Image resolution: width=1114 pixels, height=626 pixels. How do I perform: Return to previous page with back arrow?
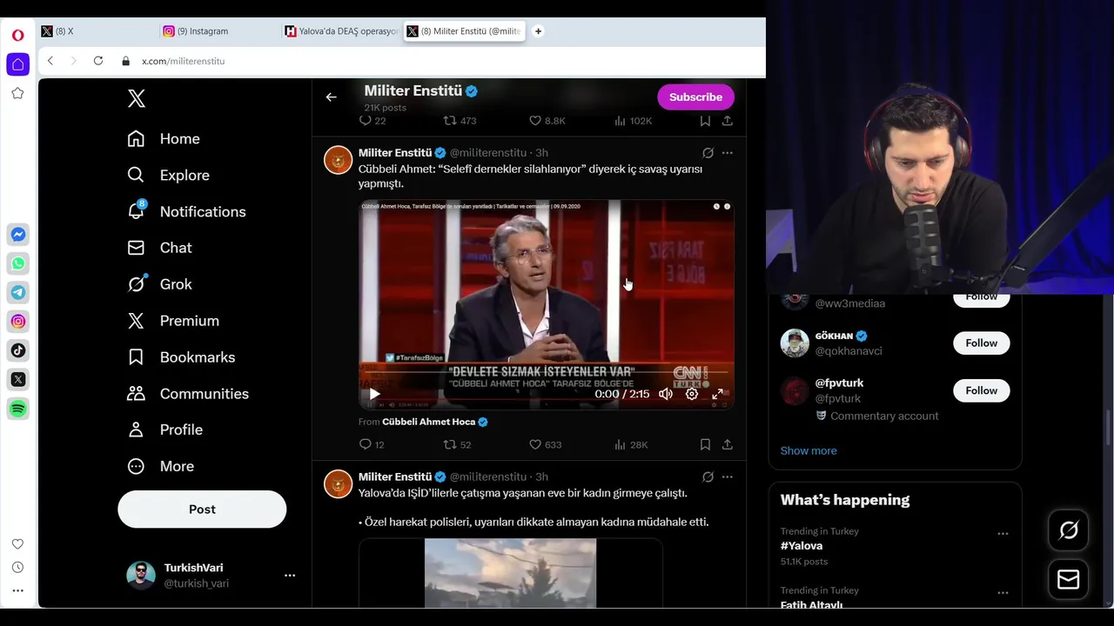point(331,97)
